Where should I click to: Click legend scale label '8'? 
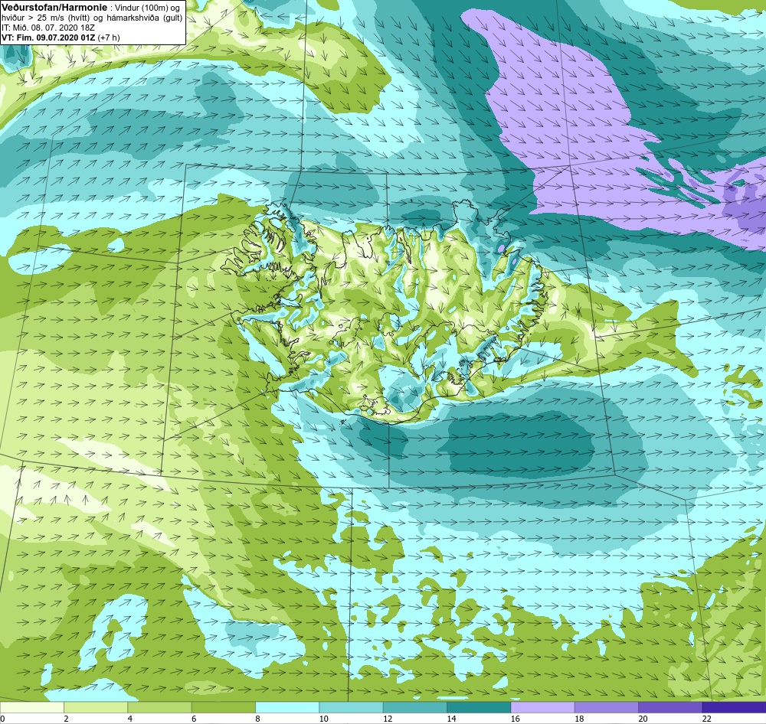(257, 718)
